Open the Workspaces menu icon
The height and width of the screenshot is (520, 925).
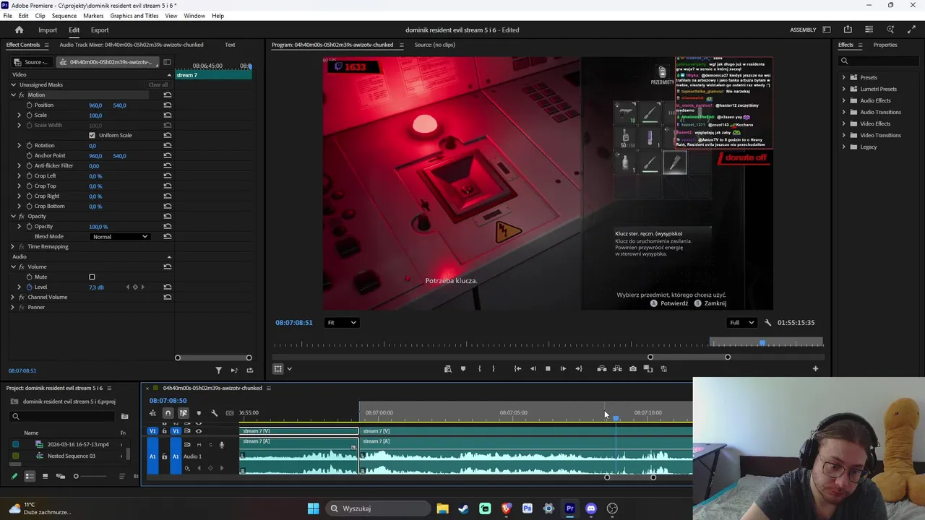point(827,30)
